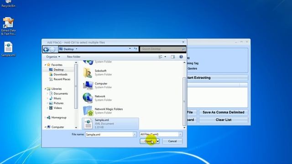The height and width of the screenshot is (164, 292).
Task: Select the Extract Data & Text desktop shortcut
Action: (8, 26)
